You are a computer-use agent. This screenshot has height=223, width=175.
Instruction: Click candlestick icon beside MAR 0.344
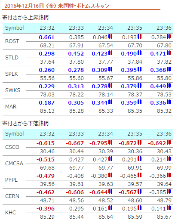[110, 102]
